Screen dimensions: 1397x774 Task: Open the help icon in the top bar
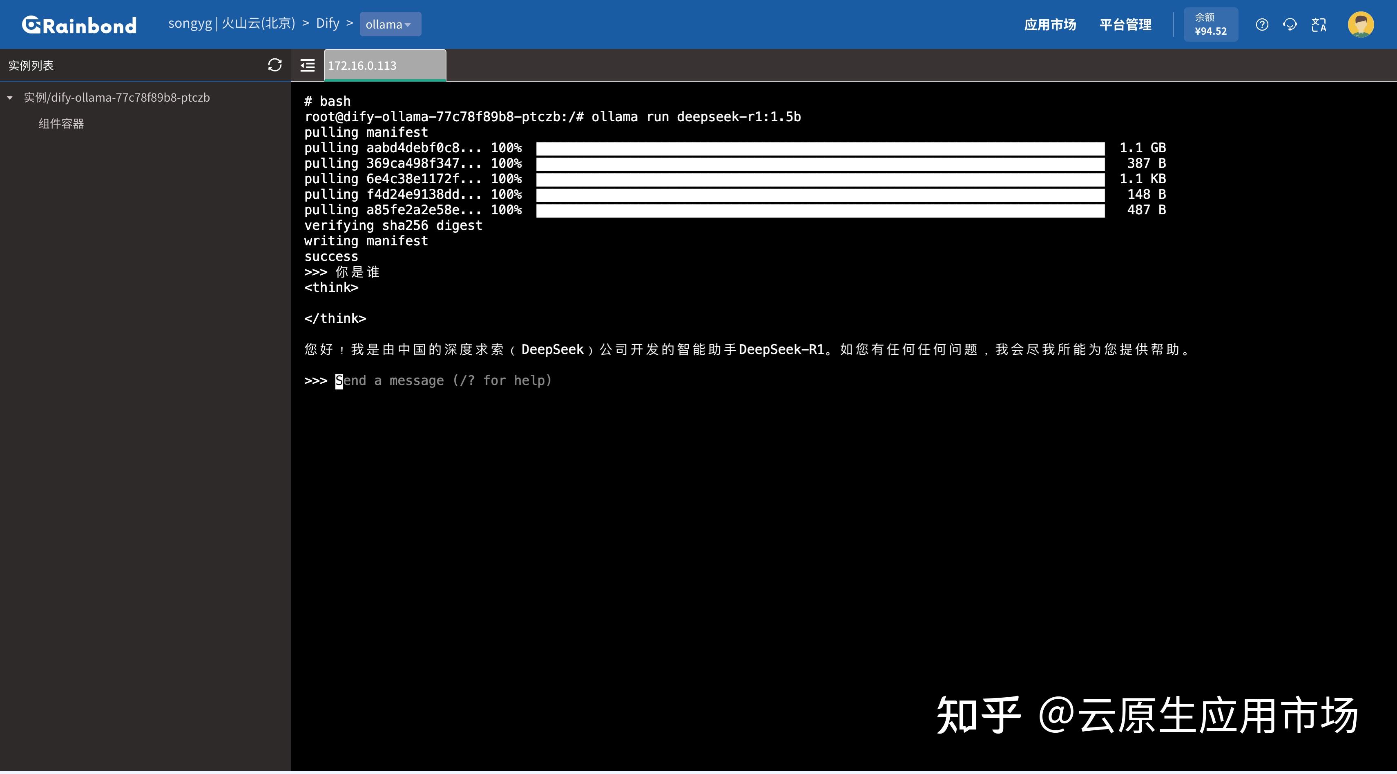1262,24
